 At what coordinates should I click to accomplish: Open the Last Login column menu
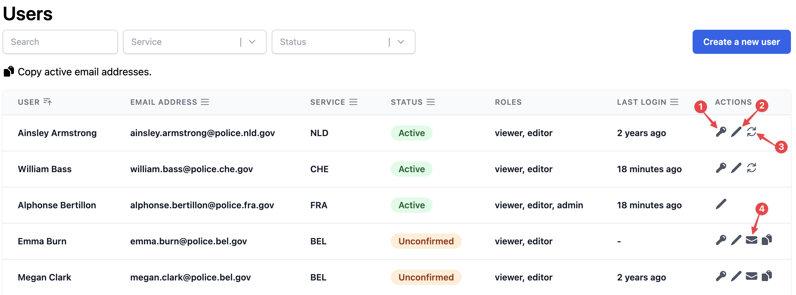click(x=674, y=102)
